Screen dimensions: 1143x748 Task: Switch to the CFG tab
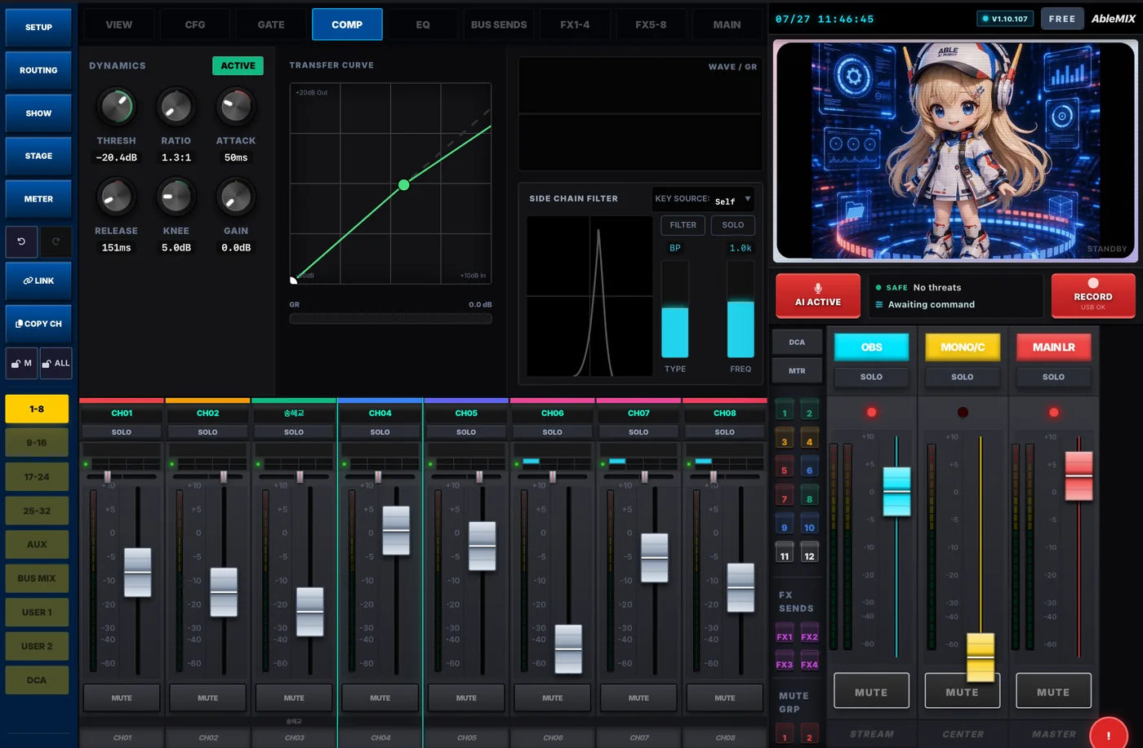[195, 24]
